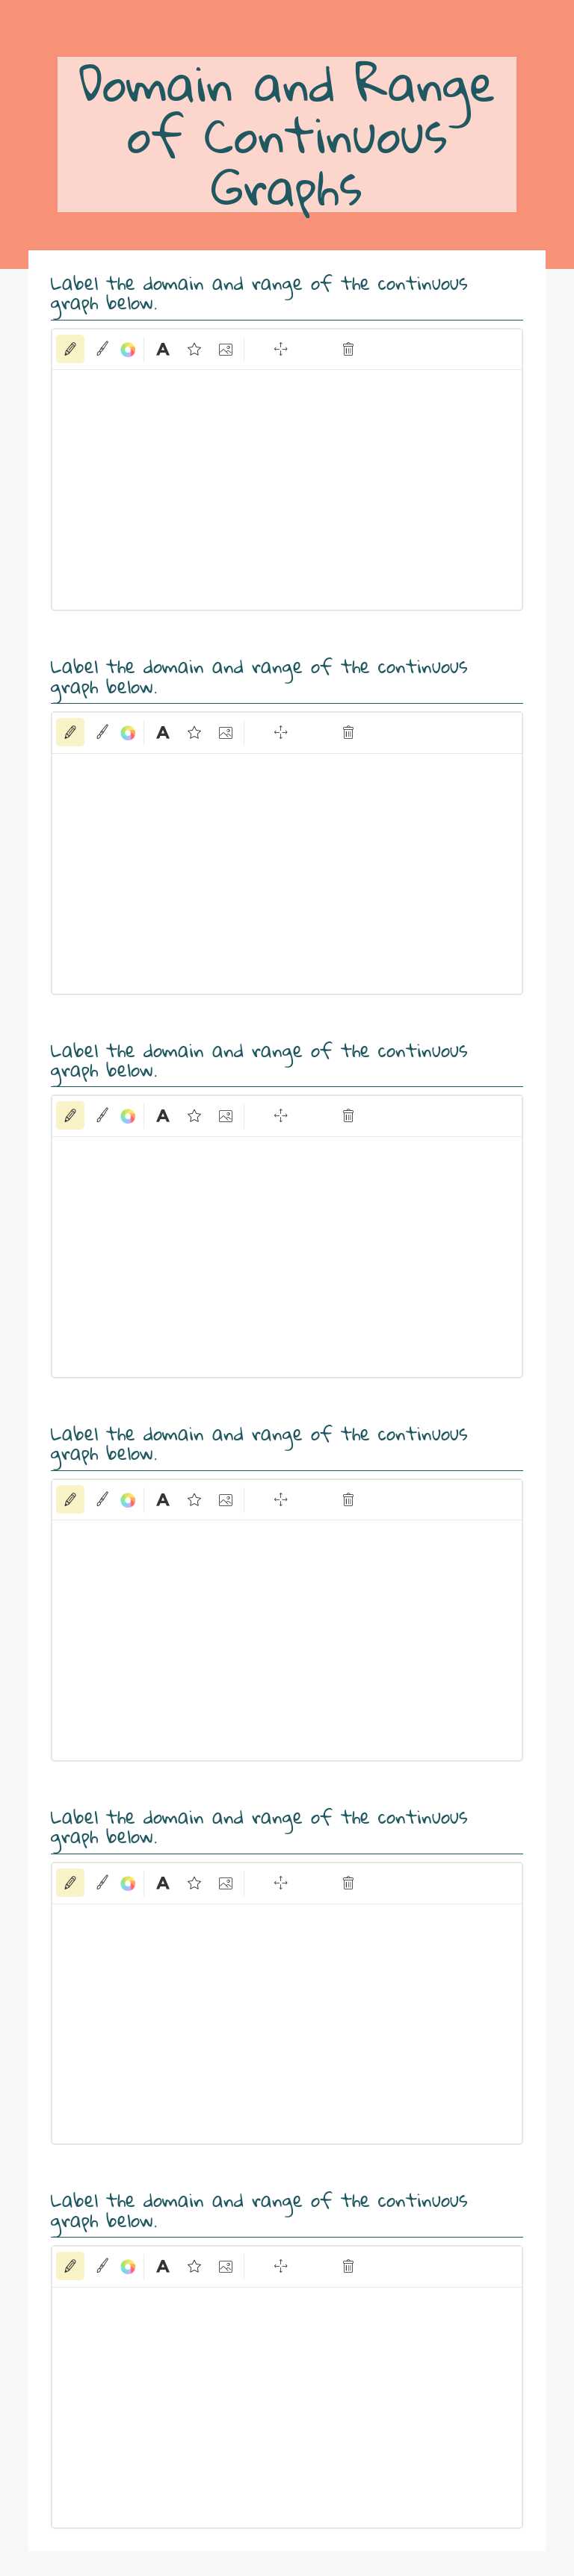Click the trash button in the second panel
This screenshot has height=2576, width=574.
point(347,733)
